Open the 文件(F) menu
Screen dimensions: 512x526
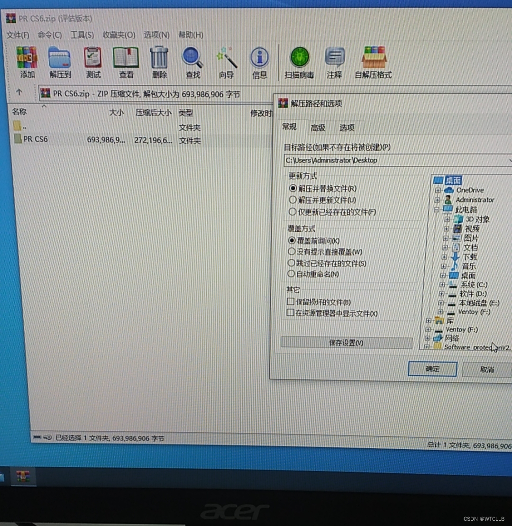(x=18, y=35)
